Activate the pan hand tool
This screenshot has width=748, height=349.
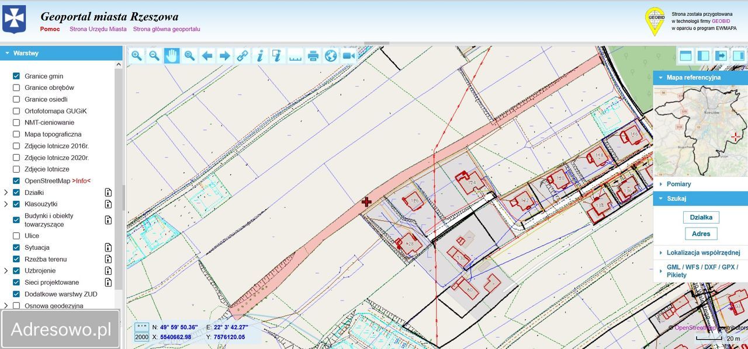(x=172, y=56)
